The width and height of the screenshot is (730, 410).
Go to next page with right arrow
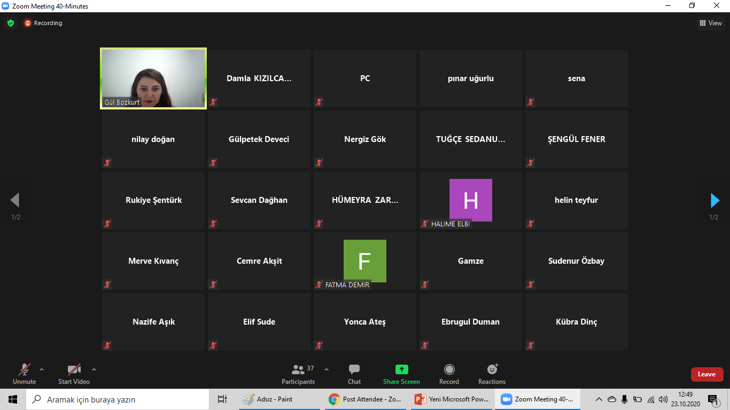[715, 200]
